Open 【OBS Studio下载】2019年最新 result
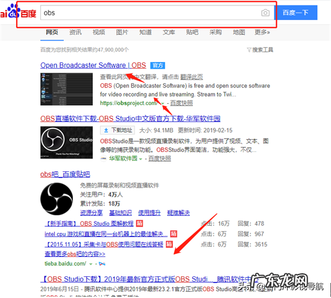Image resolution: width=331 pixels, height=298 pixels. [149, 279]
